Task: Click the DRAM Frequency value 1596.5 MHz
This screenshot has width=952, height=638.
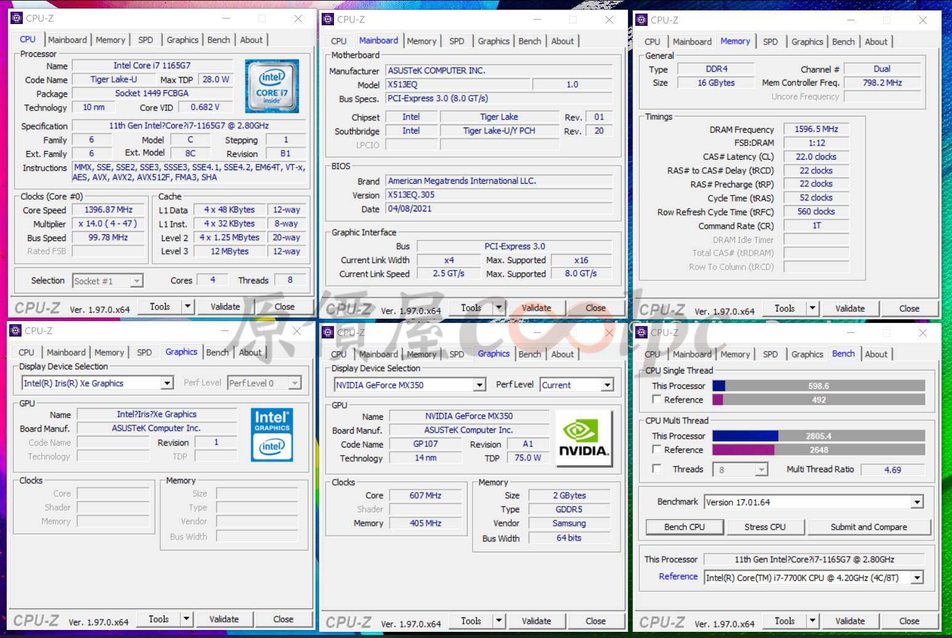Action: pyautogui.click(x=816, y=129)
